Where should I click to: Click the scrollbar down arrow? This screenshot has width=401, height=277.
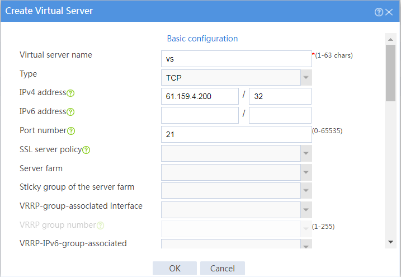(390, 242)
